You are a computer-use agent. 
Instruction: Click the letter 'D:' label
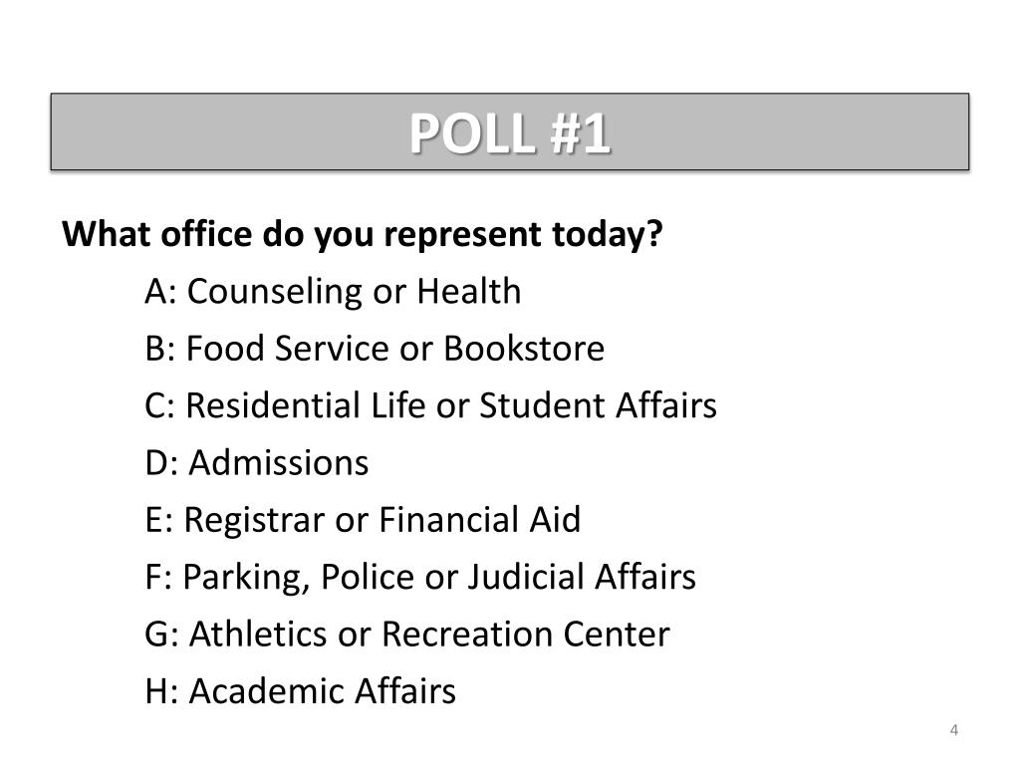click(161, 462)
